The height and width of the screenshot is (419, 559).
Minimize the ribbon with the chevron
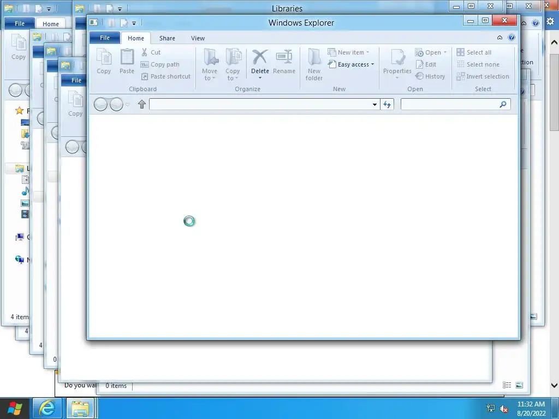coord(500,38)
